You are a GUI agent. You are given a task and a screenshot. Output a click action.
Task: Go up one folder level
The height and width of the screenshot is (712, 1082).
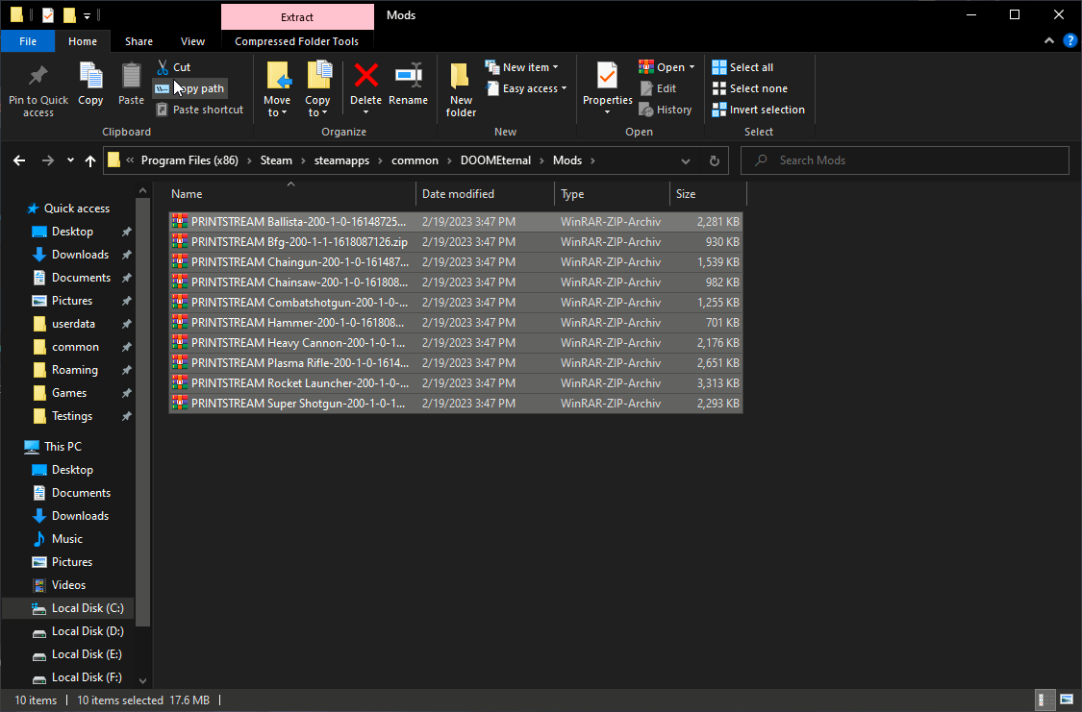90,160
